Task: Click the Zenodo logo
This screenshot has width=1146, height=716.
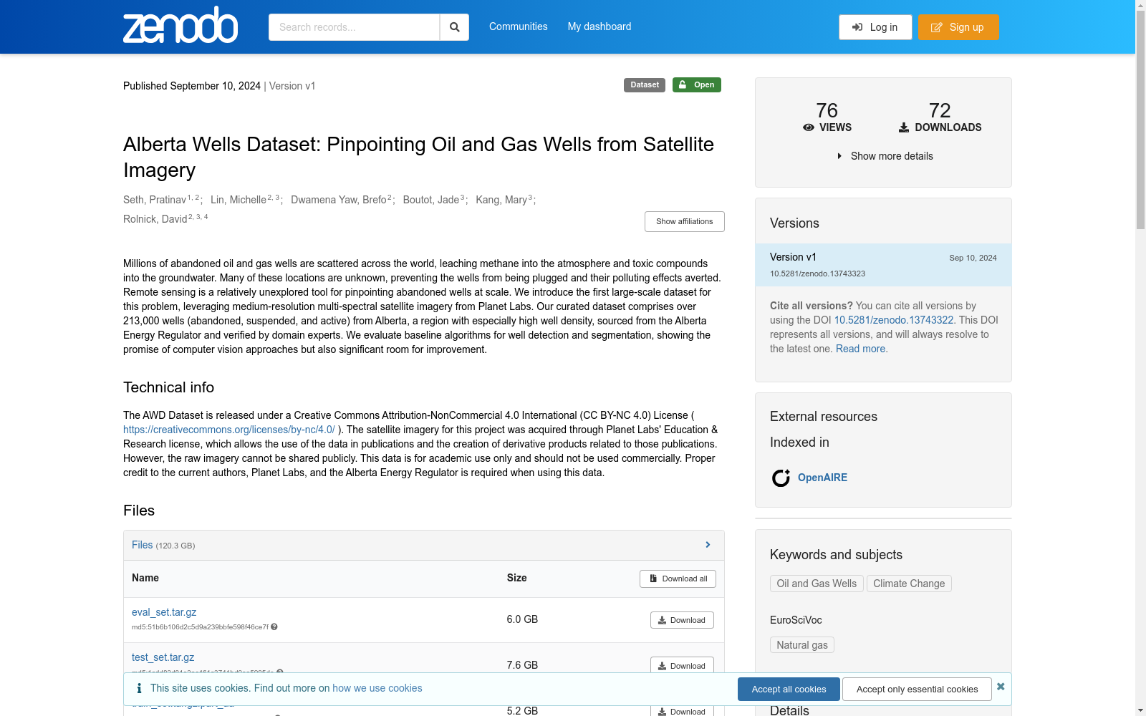Action: click(180, 26)
